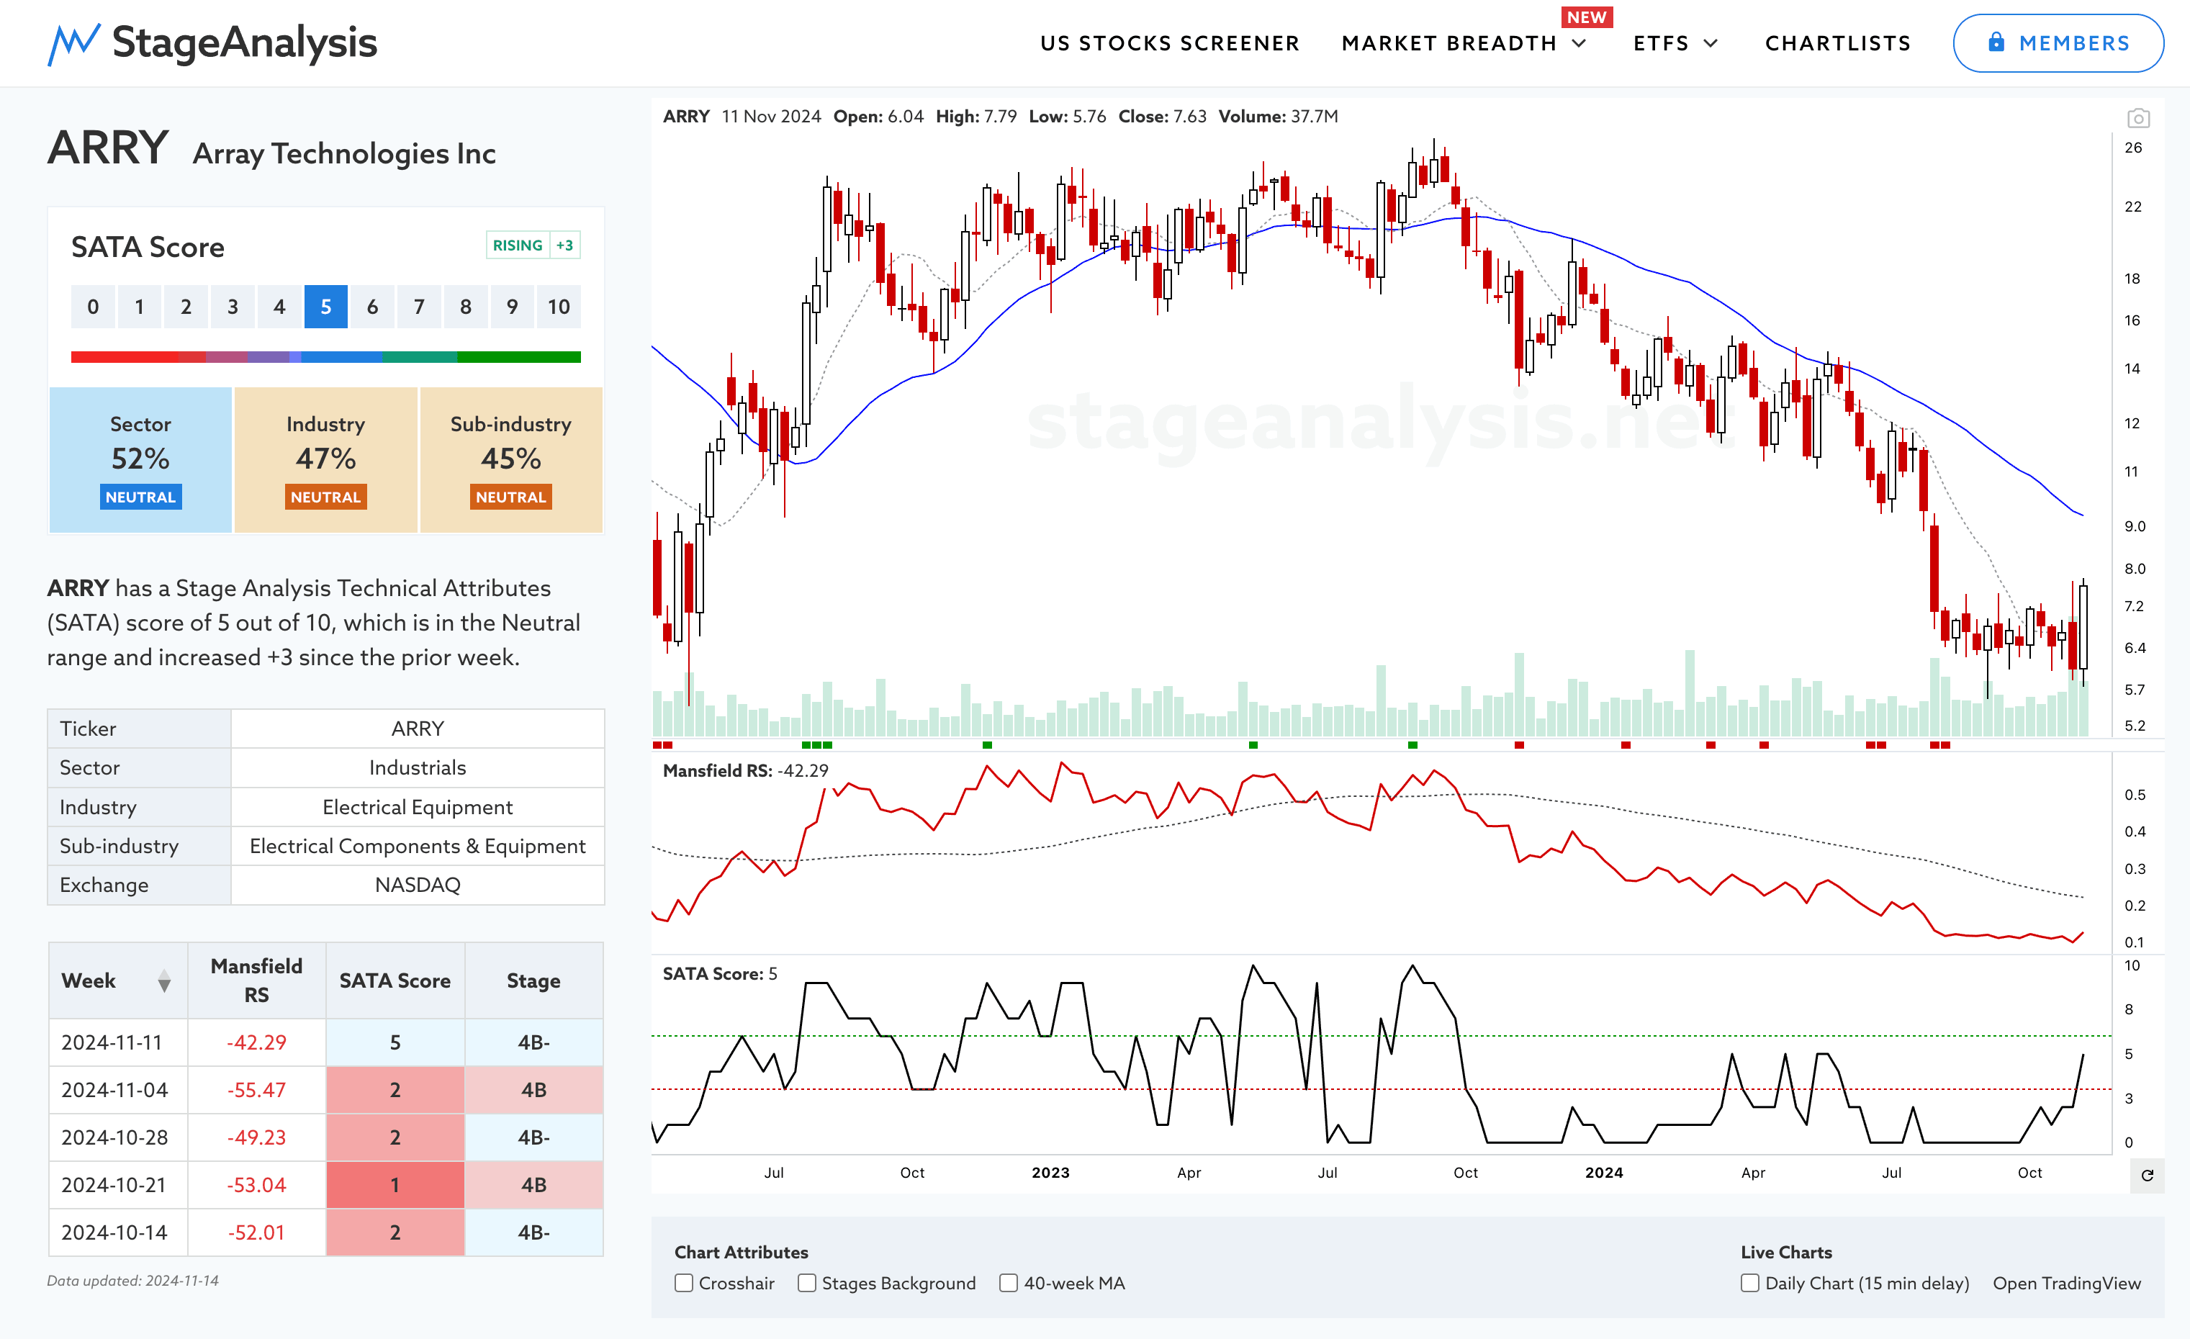Open TradingView live chart link

click(x=2066, y=1283)
